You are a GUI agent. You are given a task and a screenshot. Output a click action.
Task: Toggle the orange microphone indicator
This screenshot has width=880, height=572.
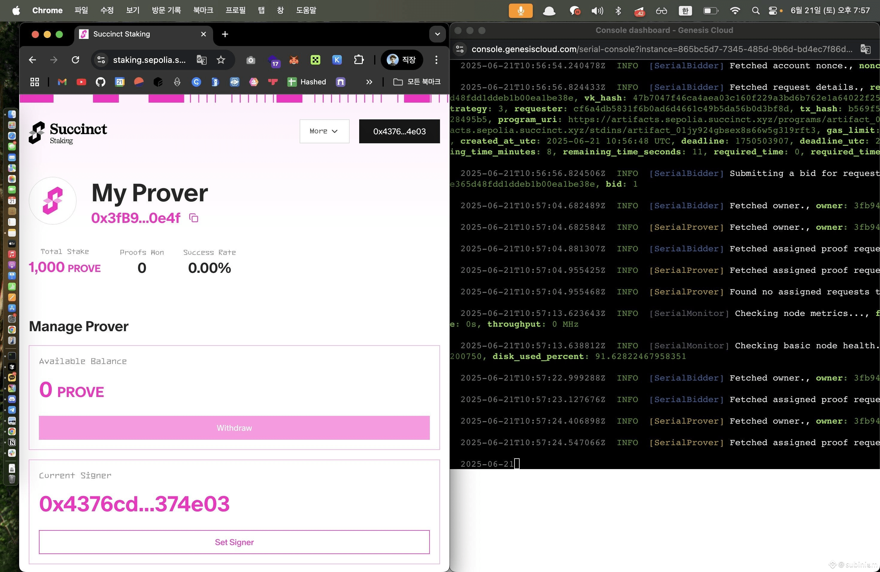pyautogui.click(x=521, y=10)
